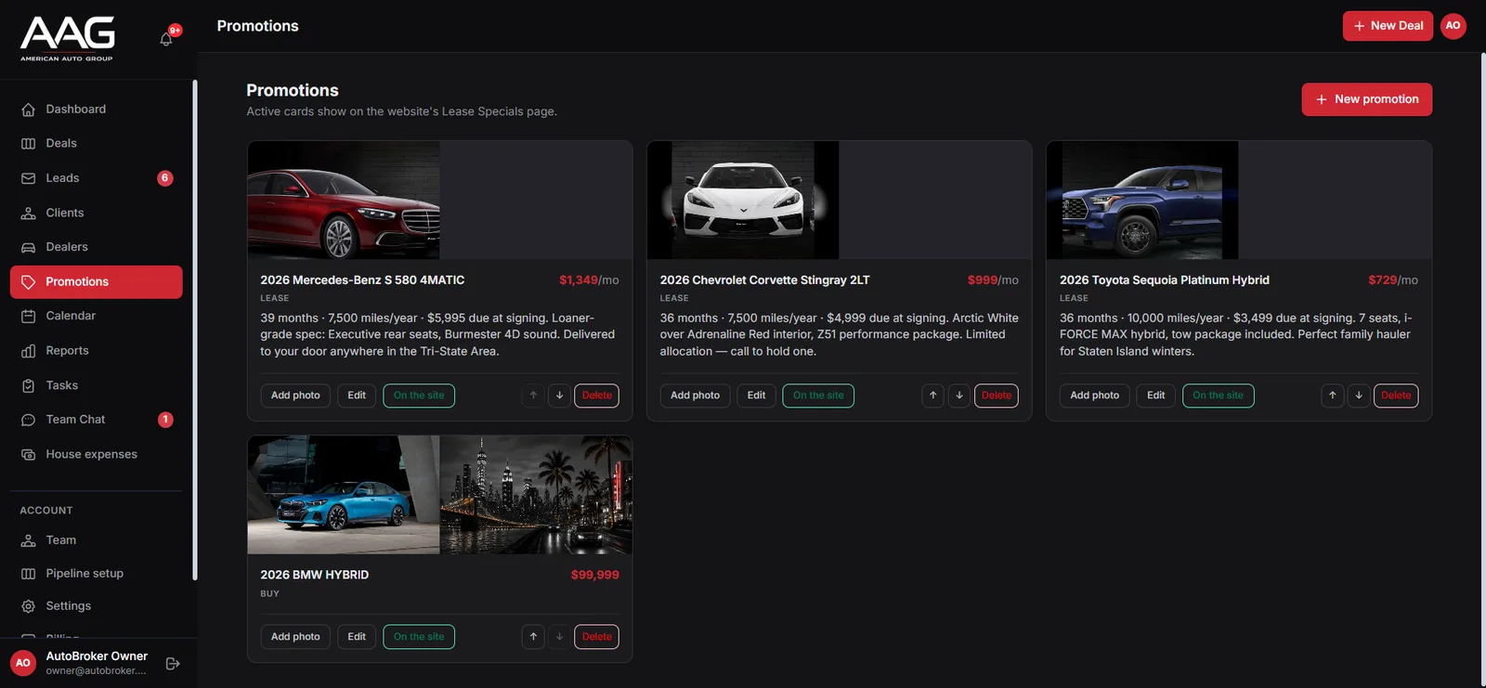Open Leads in the sidebar
The image size is (1486, 688).
(97, 177)
